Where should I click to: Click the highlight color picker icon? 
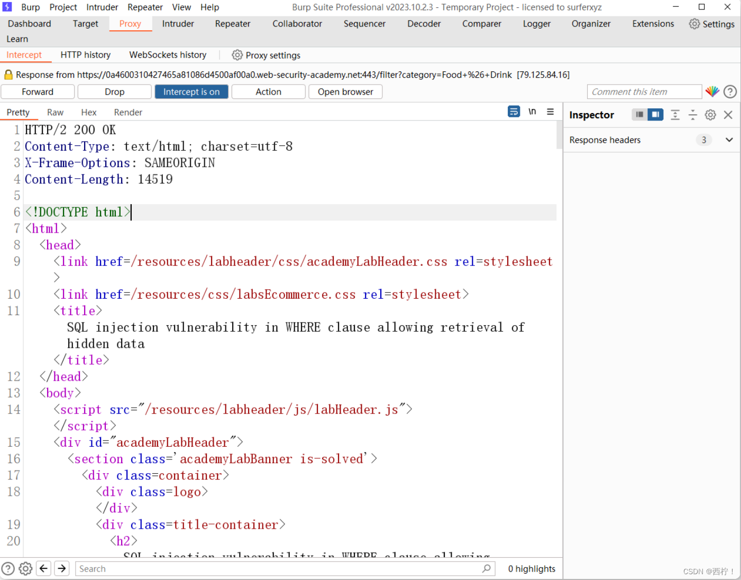(x=712, y=91)
